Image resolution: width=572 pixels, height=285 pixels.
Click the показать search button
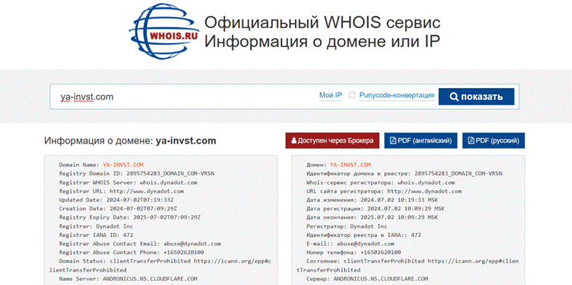476,96
